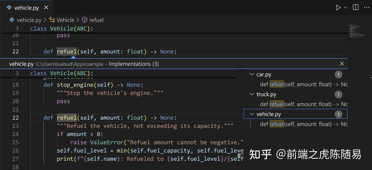The height and width of the screenshot is (170, 372).
Task: Close the Implementations peek view
Action: pos(342,64)
